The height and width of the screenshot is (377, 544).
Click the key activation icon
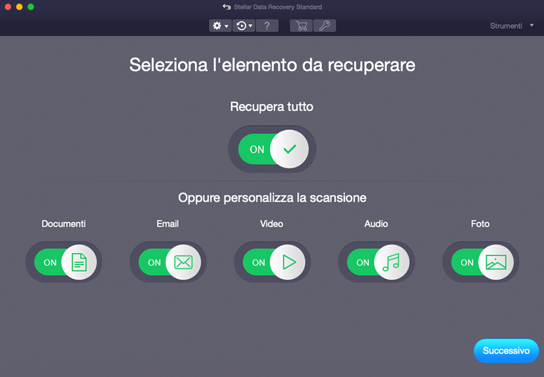(x=323, y=26)
